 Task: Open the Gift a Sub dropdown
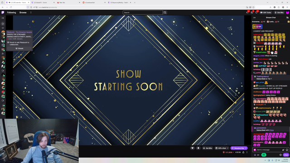pos(222,148)
